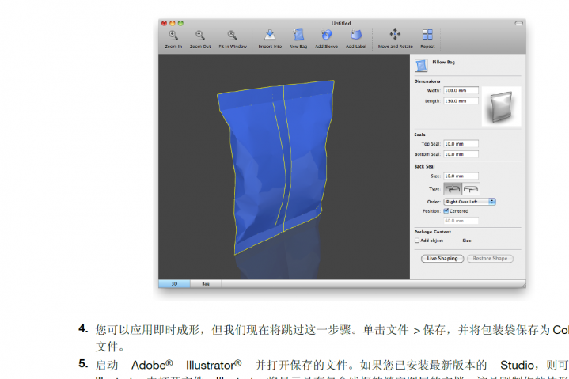This screenshot has width=569, height=379.
Task: Uncheck the Centered position checkbox
Action: [446, 211]
